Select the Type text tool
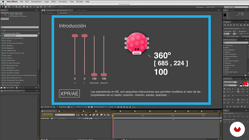This screenshot has width=249, height=140. pos(30,7)
